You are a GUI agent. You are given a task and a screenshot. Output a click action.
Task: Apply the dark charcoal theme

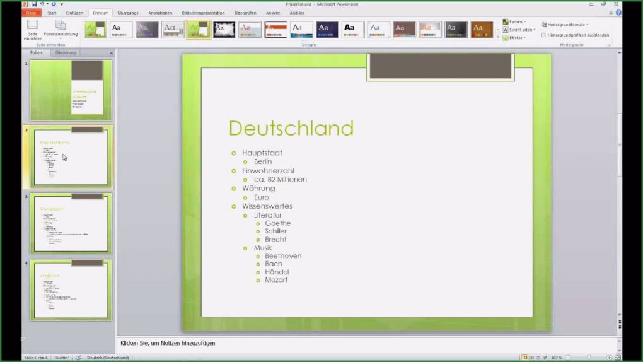(x=456, y=30)
